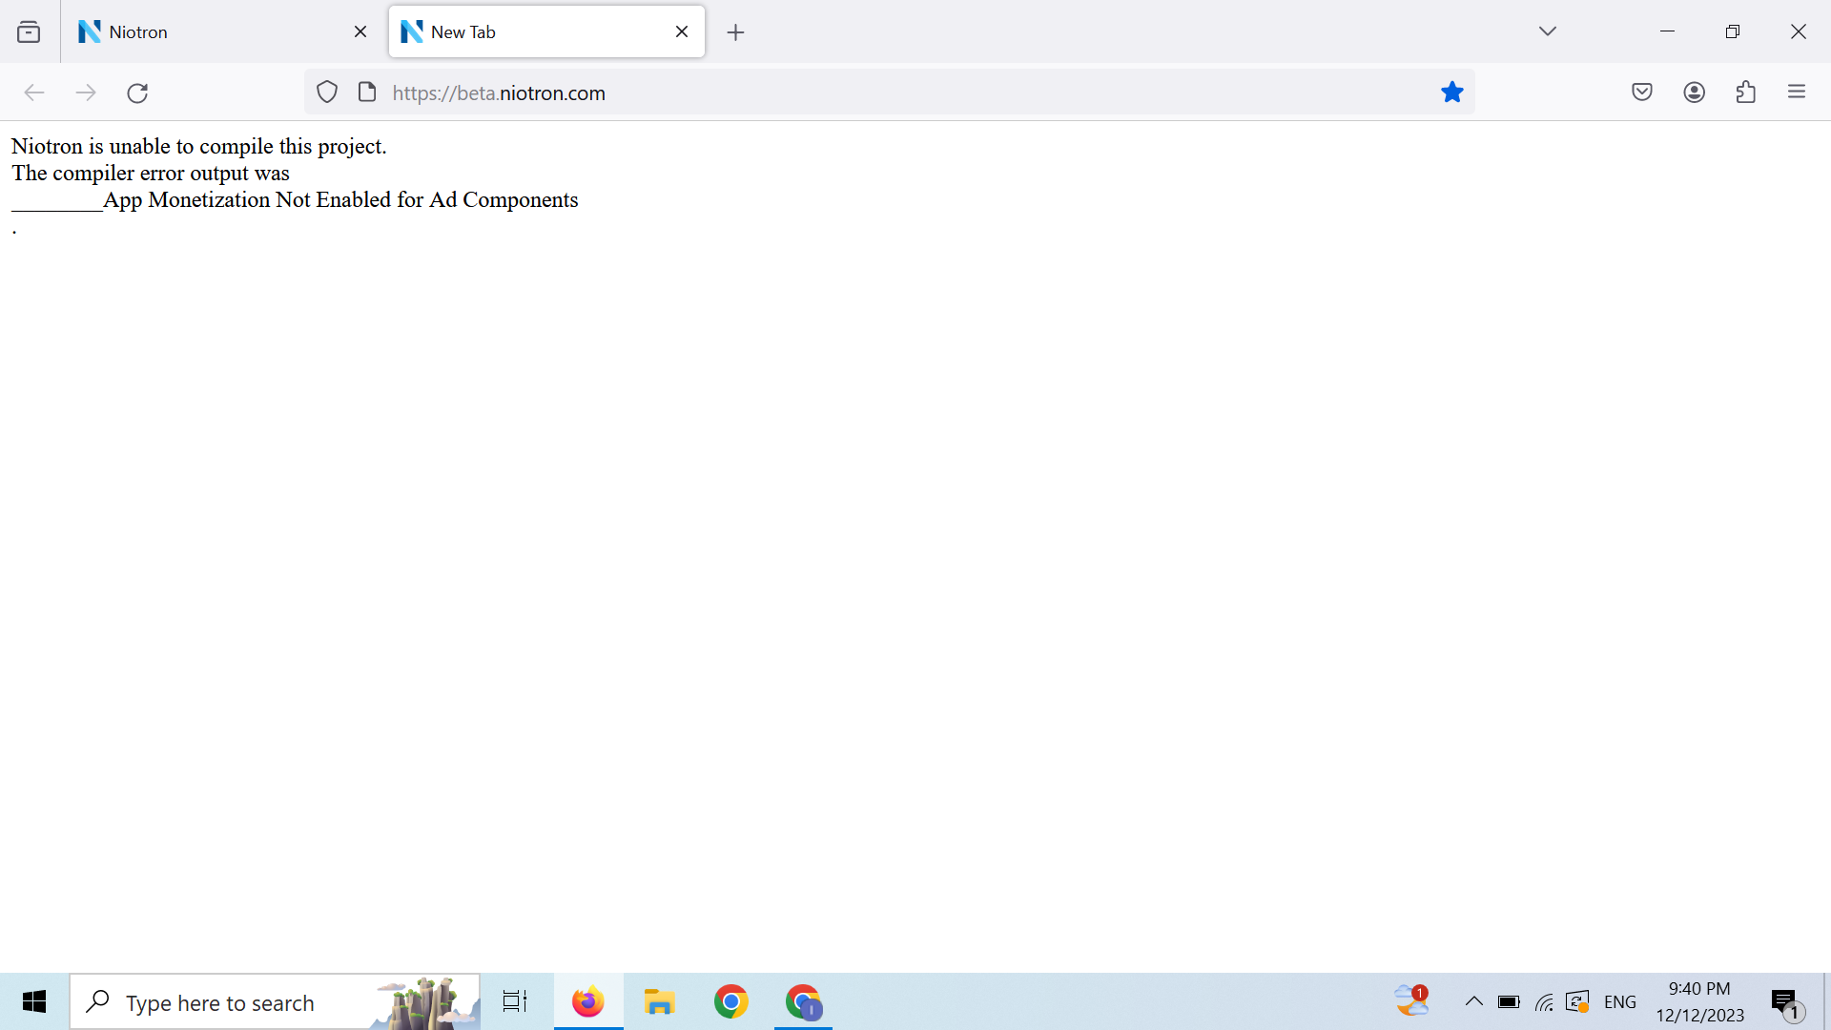
Task: Click 'App Monetization Not Enabled for Ad Components' text
Action: [x=340, y=200]
